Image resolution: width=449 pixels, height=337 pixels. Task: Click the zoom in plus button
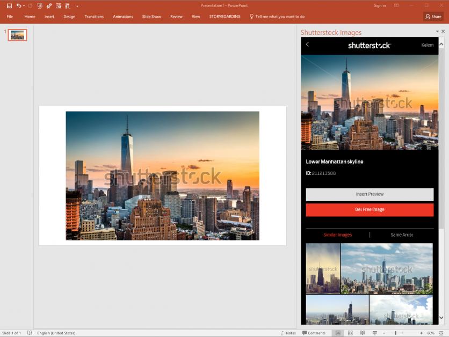tap(421, 333)
